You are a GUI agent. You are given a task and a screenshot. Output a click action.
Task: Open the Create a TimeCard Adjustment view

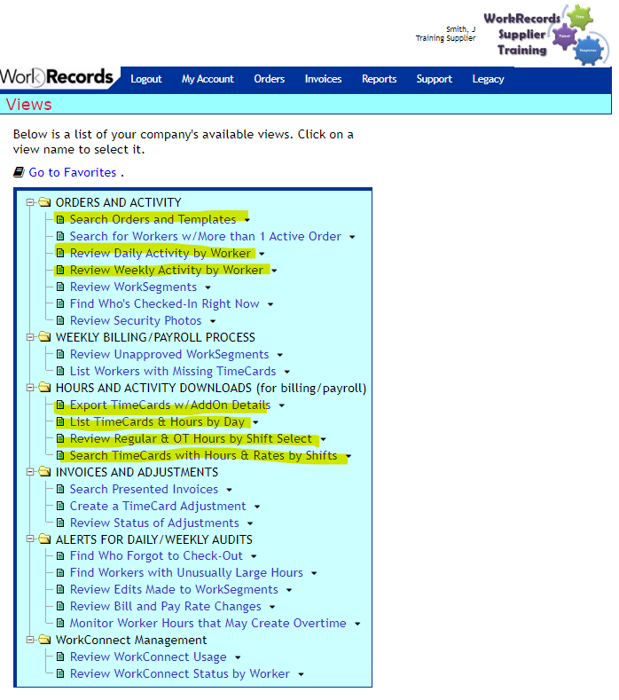point(158,506)
